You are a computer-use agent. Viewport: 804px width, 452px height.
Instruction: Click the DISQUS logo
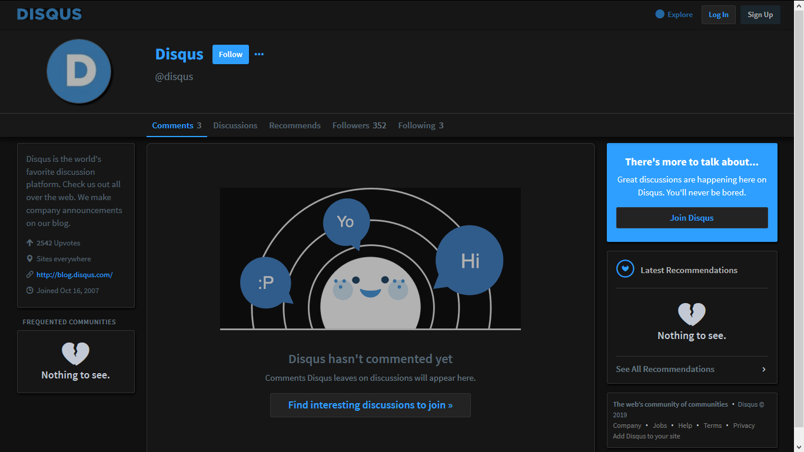[49, 14]
